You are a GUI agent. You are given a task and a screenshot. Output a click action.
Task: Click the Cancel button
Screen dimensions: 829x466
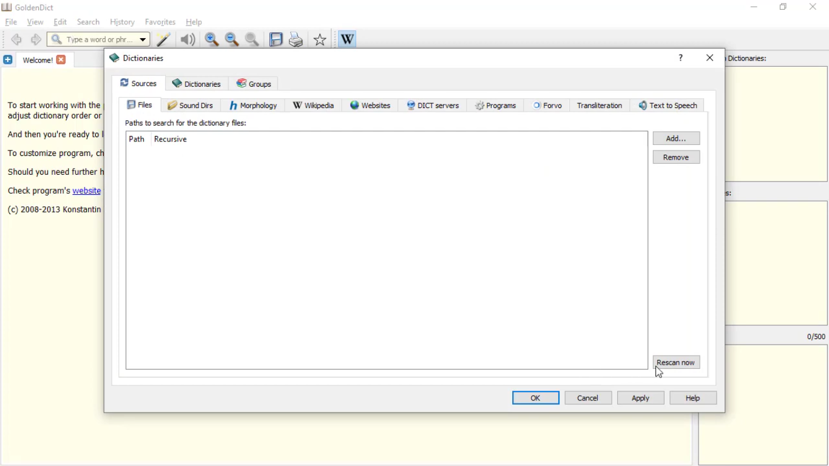pyautogui.click(x=588, y=398)
